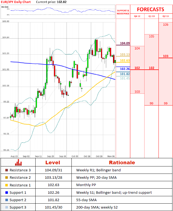Select the light blue Support 3 swatch

click(7, 207)
